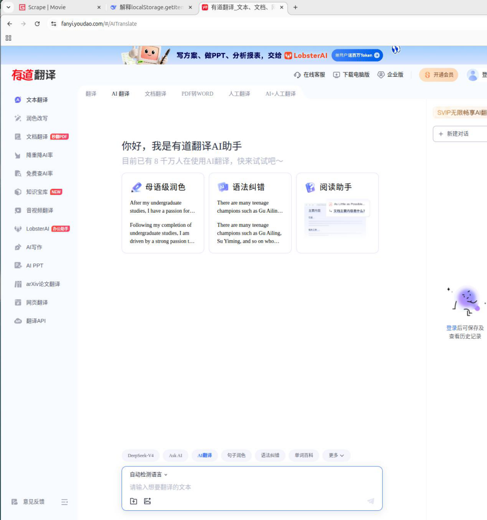
Task: Select the AI翻译 chip
Action: (205, 455)
